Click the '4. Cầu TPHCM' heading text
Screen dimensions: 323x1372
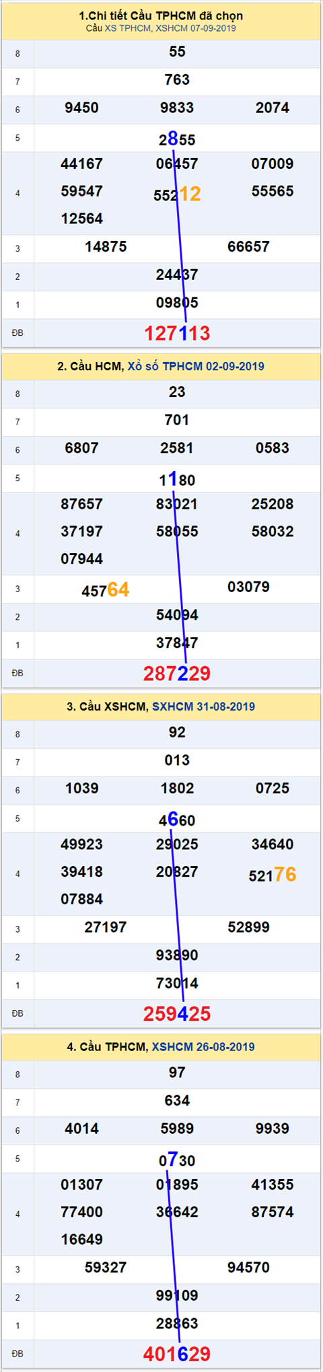coord(107,1046)
